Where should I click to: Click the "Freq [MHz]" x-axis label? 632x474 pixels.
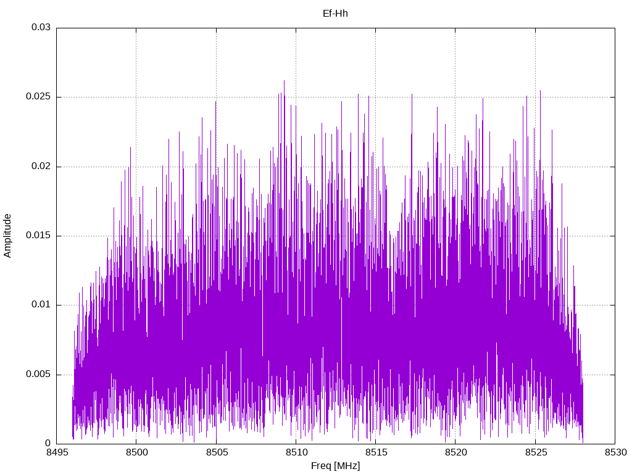[335, 466]
